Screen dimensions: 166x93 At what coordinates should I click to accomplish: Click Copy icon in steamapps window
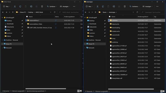click(x=103, y=6)
